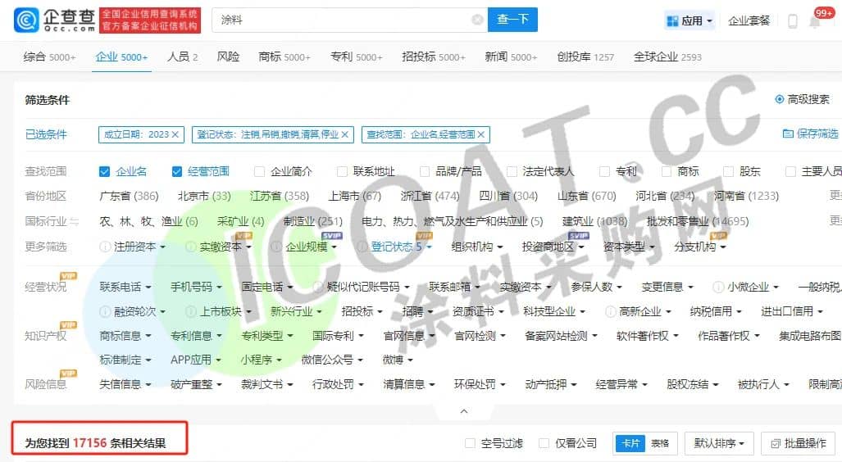
Task: Clear the search box with the X icon
Action: point(477,20)
